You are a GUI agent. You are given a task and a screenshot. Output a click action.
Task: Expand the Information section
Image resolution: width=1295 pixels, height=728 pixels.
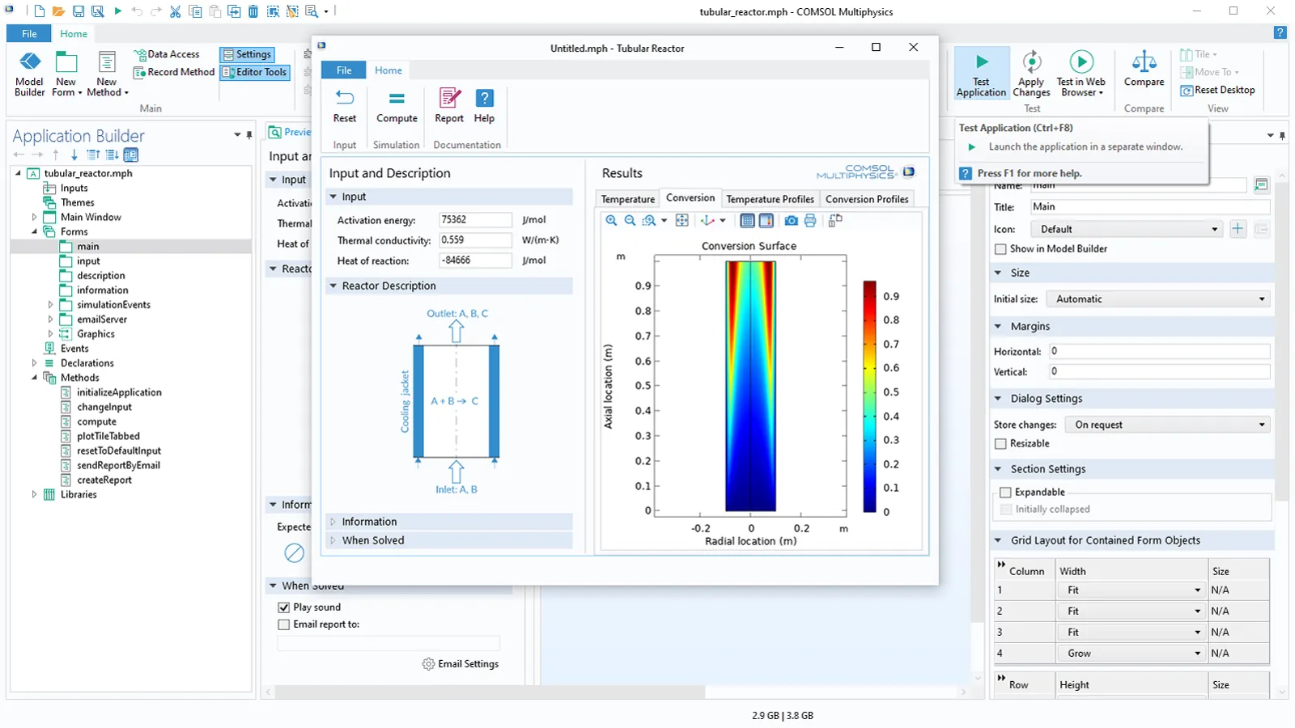pos(369,522)
